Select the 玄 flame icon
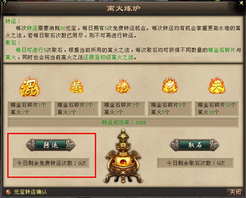Screen dimensions: 246x198 coord(170,85)
